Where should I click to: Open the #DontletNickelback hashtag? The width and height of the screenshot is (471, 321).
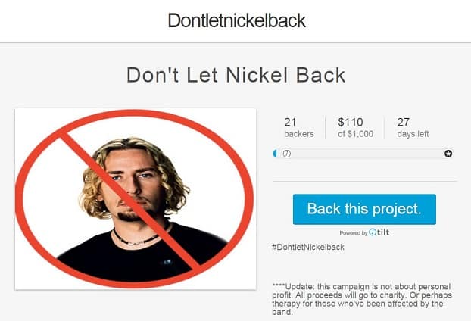[x=308, y=247]
